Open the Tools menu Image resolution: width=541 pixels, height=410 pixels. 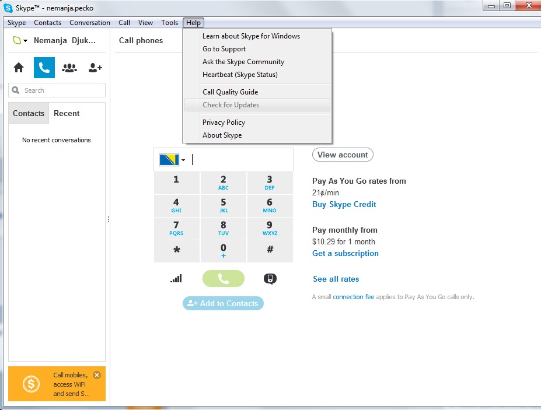[169, 23]
